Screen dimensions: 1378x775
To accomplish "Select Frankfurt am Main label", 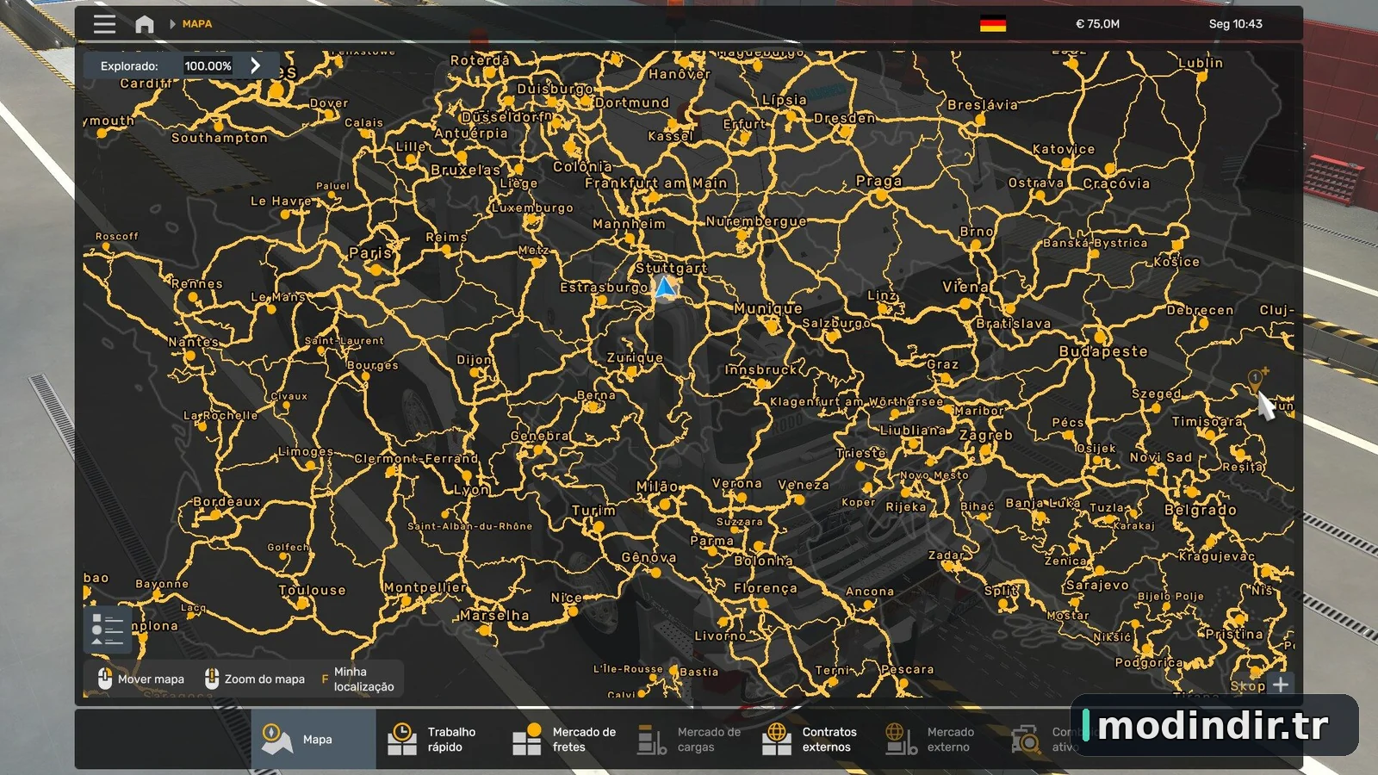I will 656,183.
